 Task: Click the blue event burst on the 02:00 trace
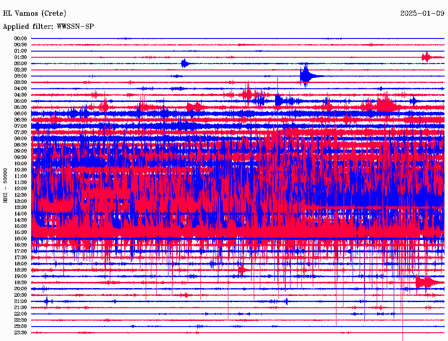click(x=185, y=63)
